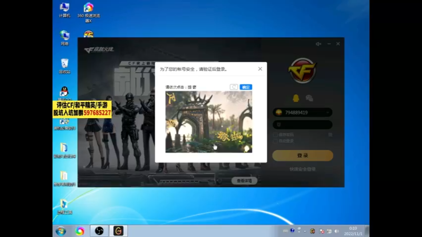
Task: Click the large CF emblem above login icons
Action: point(302,71)
